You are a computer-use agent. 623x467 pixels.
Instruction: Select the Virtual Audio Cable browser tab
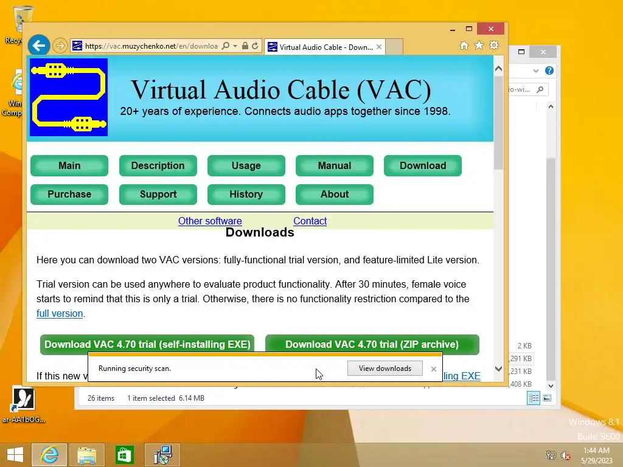(324, 47)
